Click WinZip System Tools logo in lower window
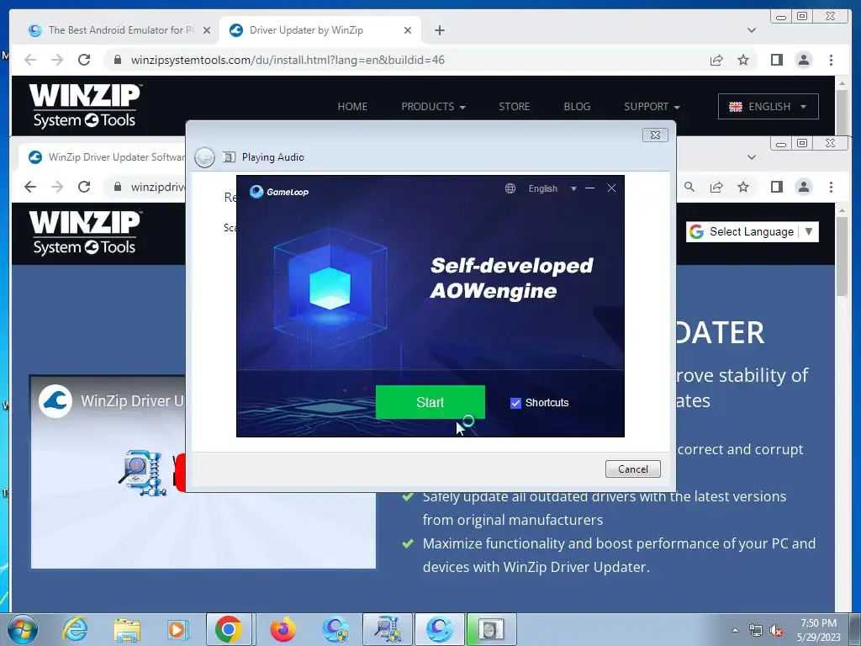This screenshot has width=861, height=646. point(85,233)
